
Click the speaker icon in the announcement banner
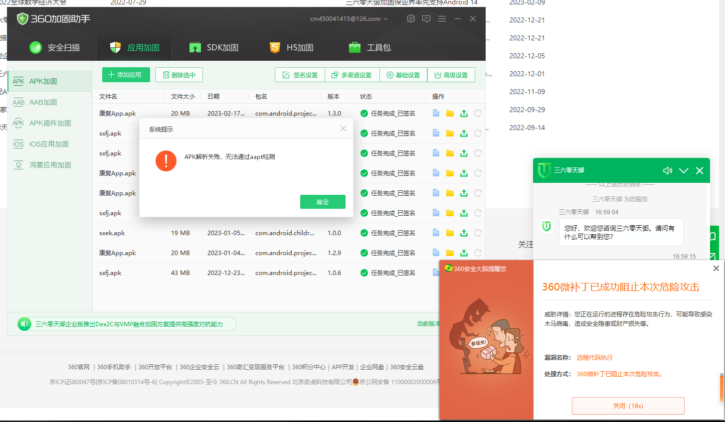point(24,324)
